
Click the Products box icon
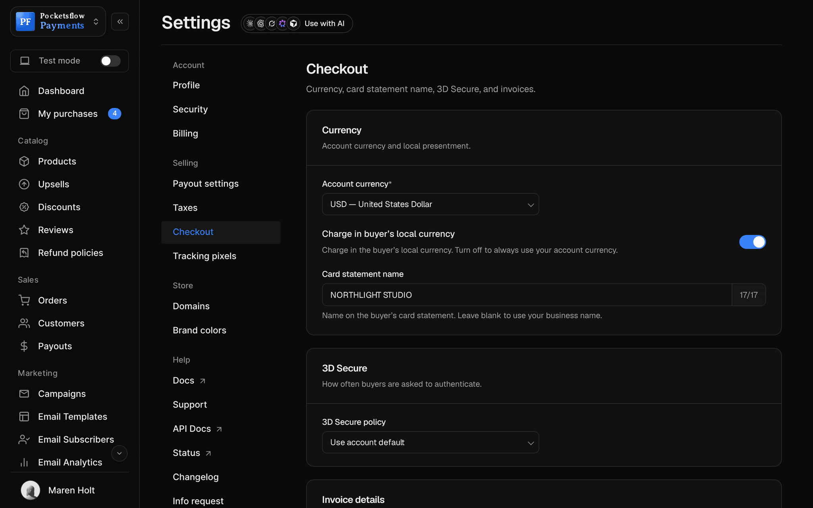tap(24, 162)
